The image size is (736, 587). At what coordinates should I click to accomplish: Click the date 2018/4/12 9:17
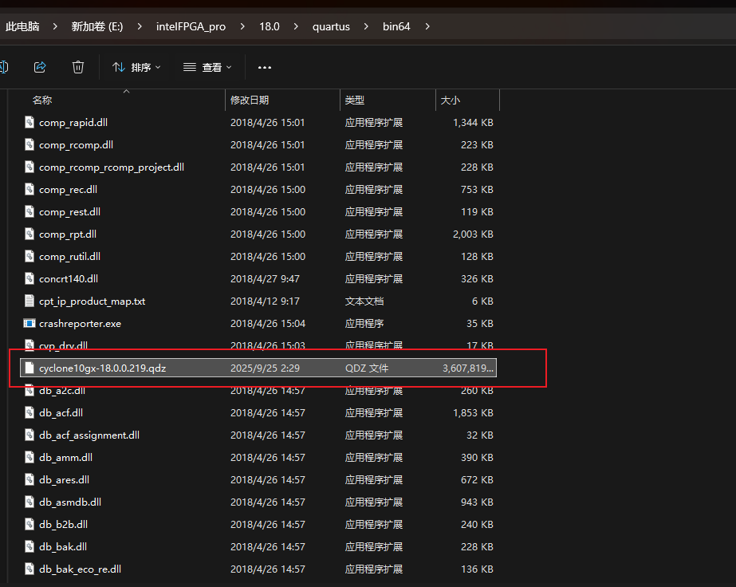[x=265, y=301]
